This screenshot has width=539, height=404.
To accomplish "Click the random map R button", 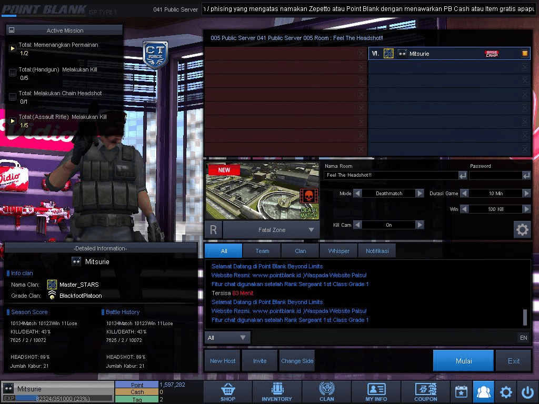I will coord(214,229).
